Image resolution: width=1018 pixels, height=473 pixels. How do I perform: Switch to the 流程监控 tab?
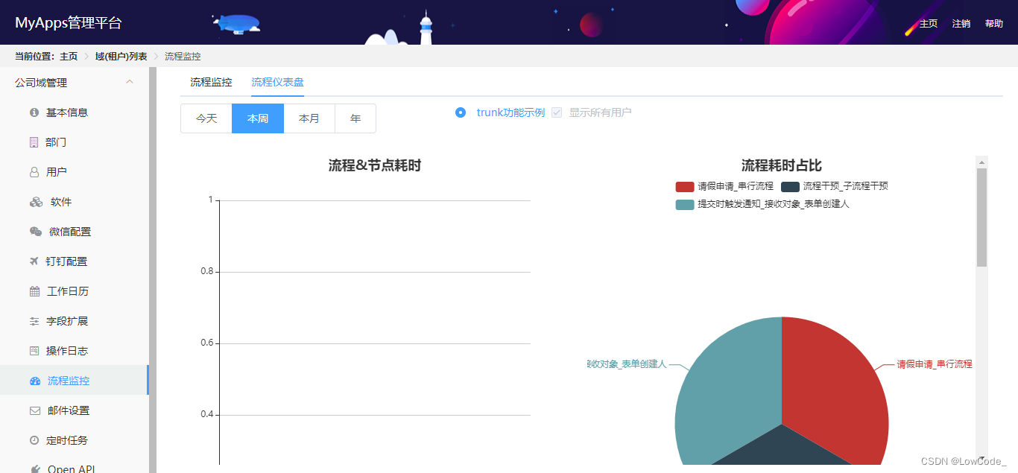click(211, 82)
